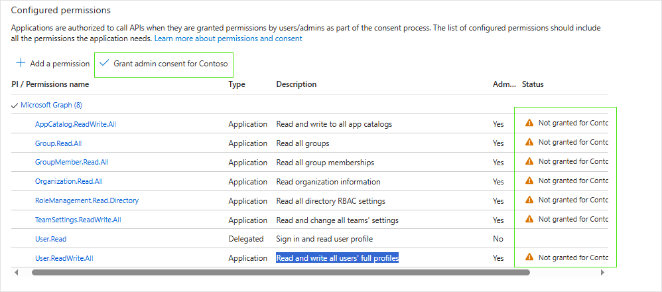Click the Description column header
662x292 pixels.
[x=296, y=84]
